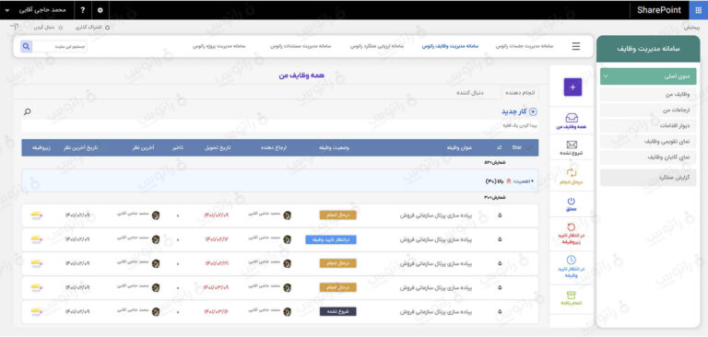
Task: Toggle select-all checkmark in table header
Action: click(x=529, y=147)
